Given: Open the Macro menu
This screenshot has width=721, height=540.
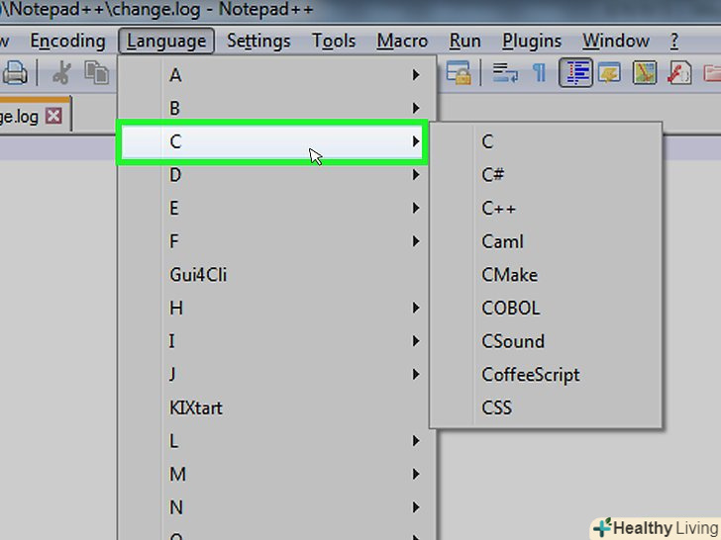Looking at the screenshot, I should tap(402, 42).
